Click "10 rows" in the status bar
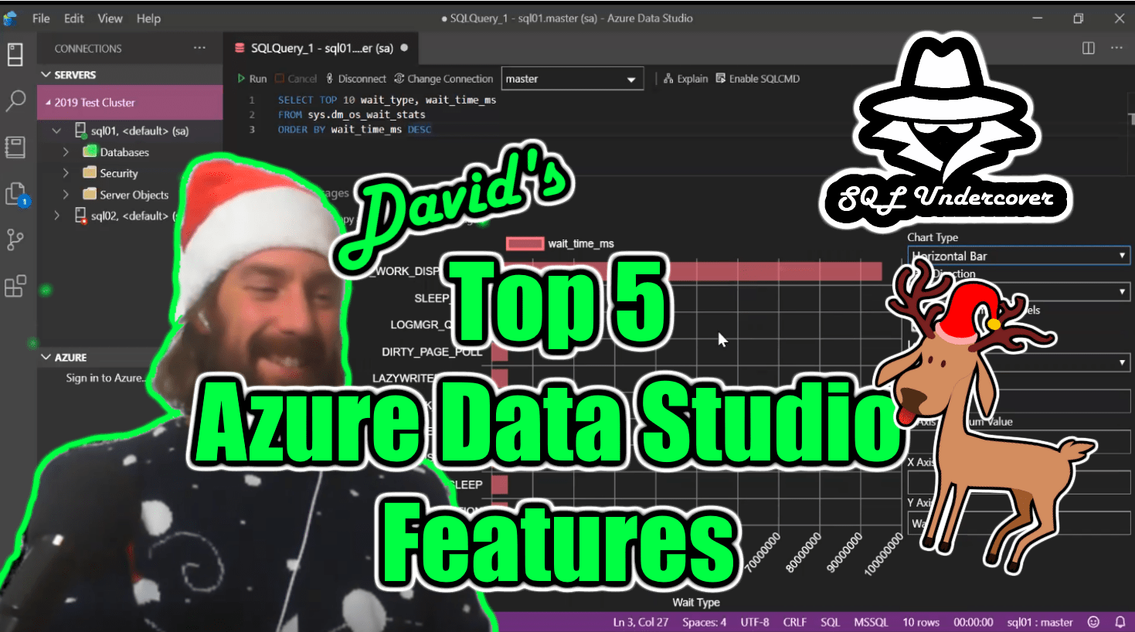This screenshot has height=632, width=1135. [x=921, y=622]
